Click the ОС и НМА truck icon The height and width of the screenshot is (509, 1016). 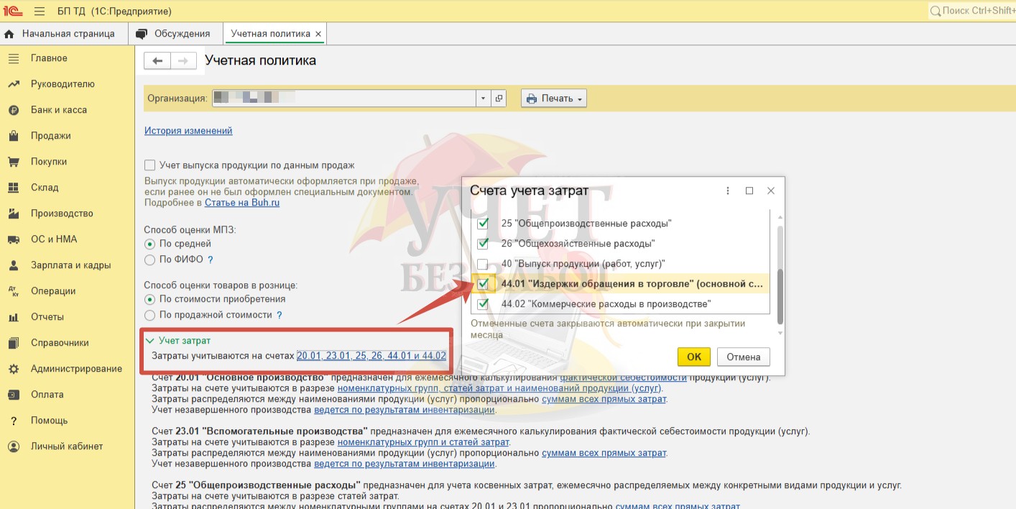click(x=13, y=239)
